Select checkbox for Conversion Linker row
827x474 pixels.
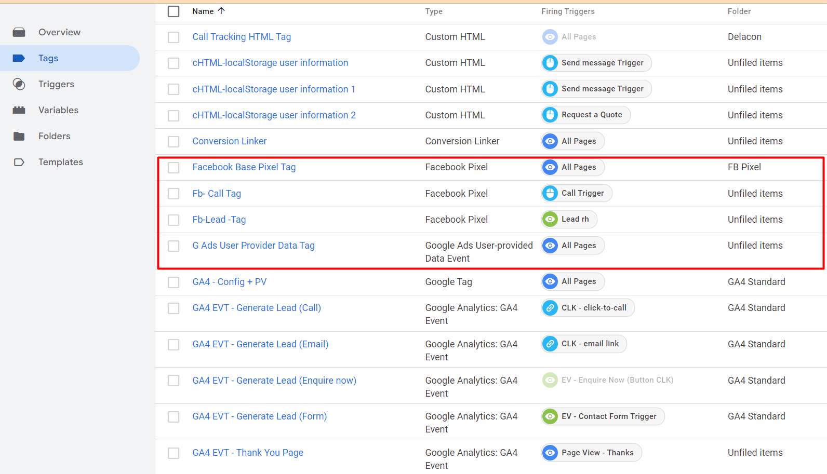pyautogui.click(x=174, y=142)
